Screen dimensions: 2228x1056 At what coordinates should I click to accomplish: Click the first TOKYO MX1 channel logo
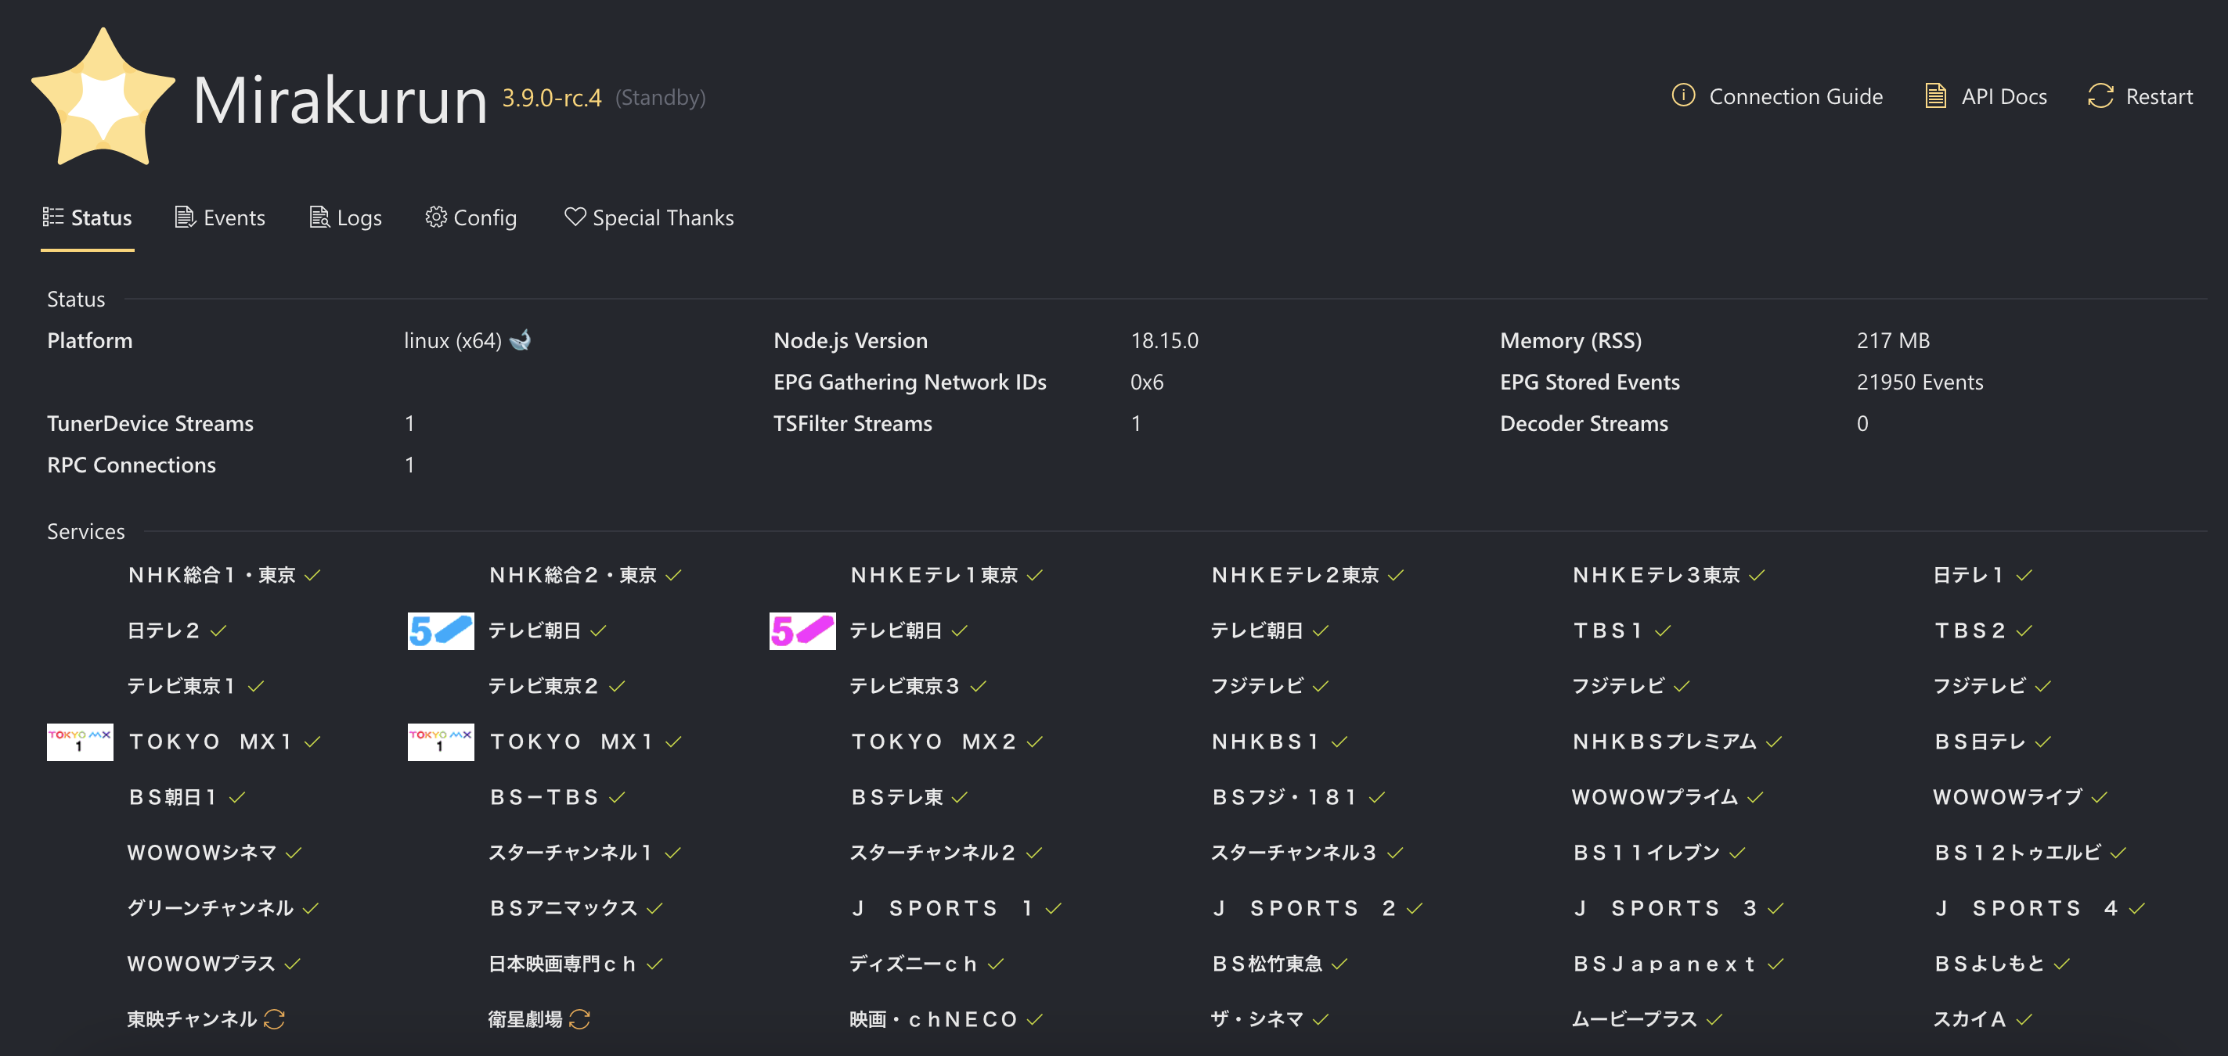pos(80,742)
